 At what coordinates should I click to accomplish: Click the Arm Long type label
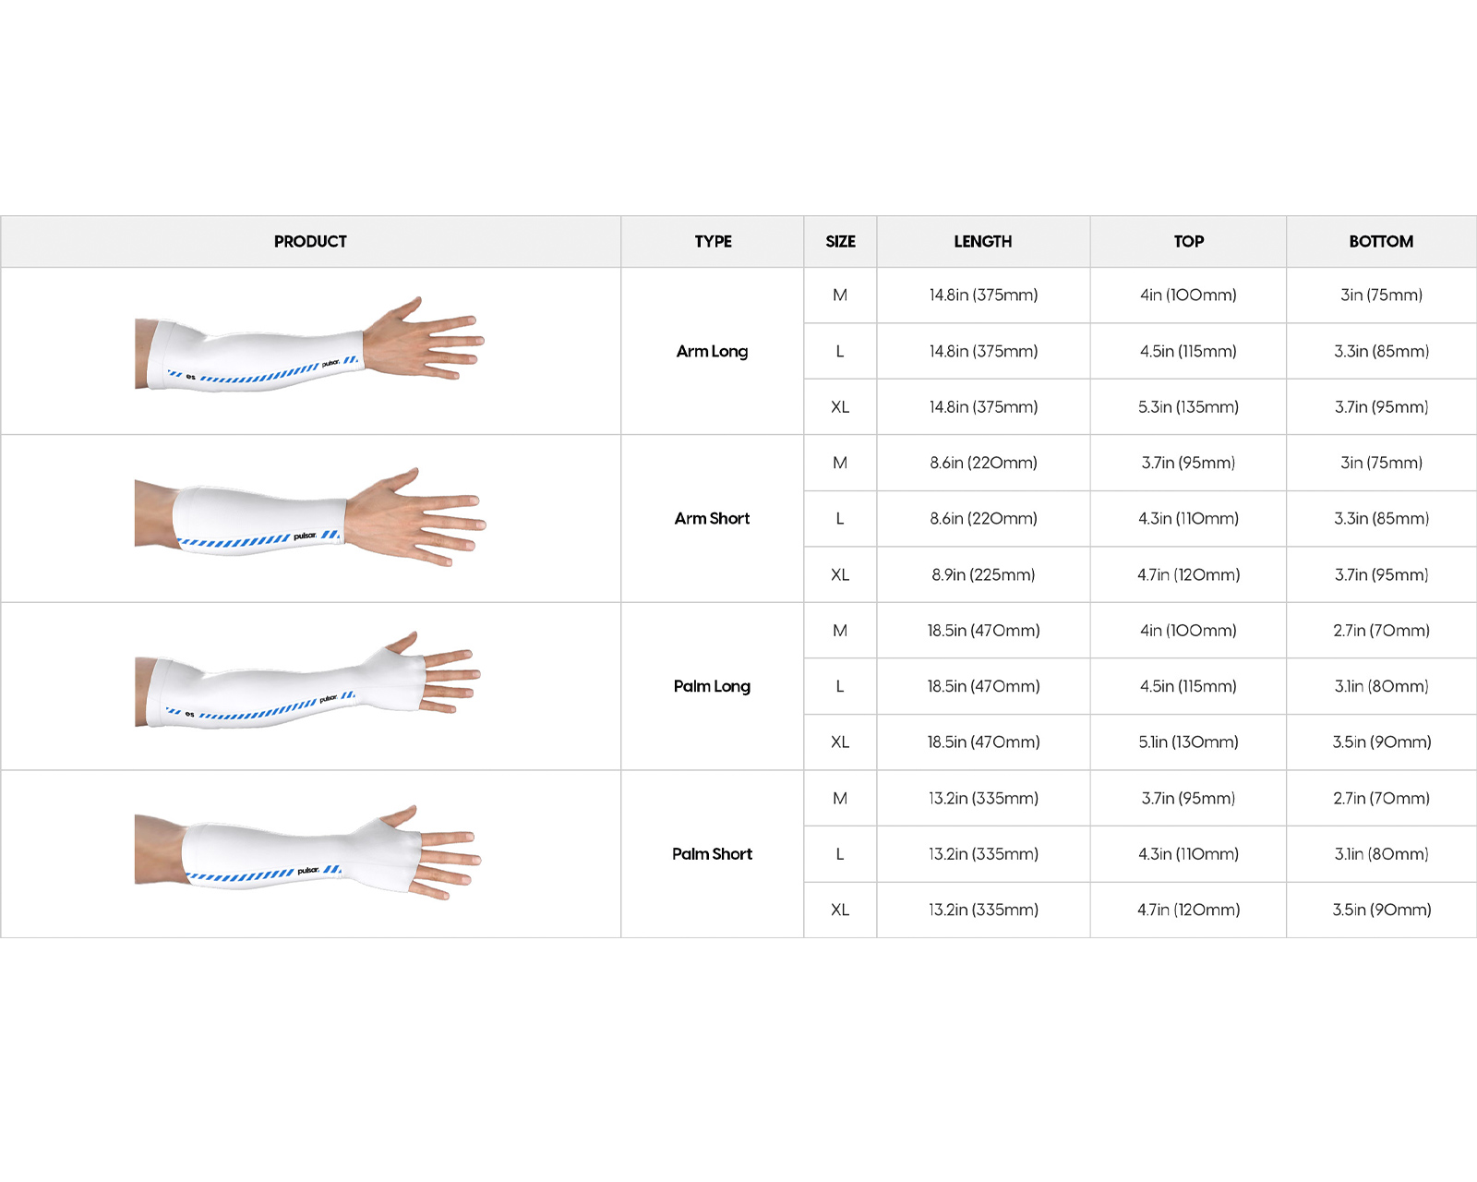click(x=712, y=351)
